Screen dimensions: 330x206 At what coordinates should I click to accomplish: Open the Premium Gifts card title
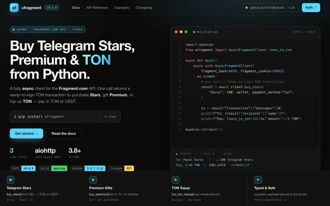click(x=101, y=188)
